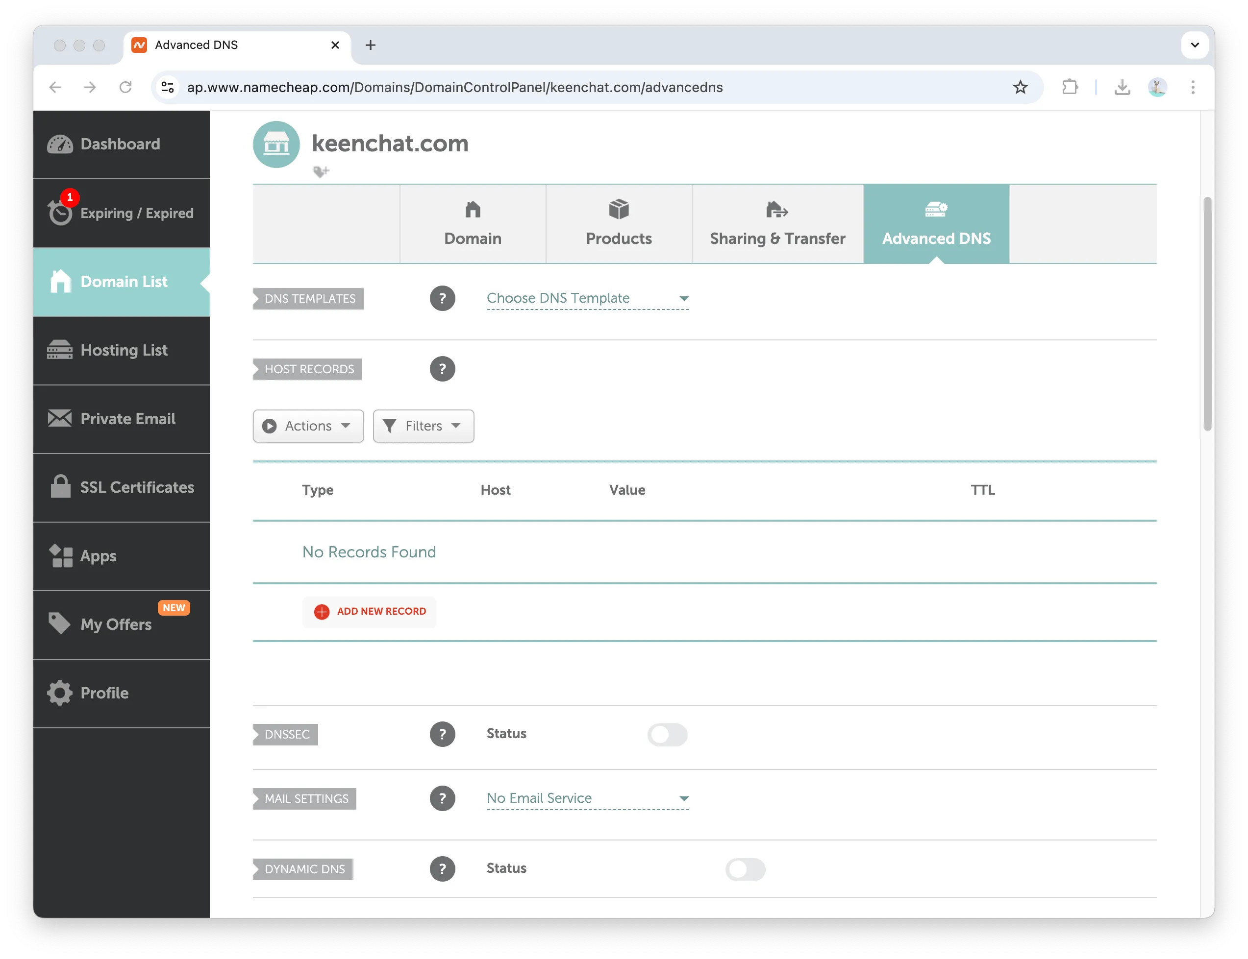Viewport: 1248px width, 959px height.
Task: Click the HOST RECORDS help icon
Action: pyautogui.click(x=443, y=368)
